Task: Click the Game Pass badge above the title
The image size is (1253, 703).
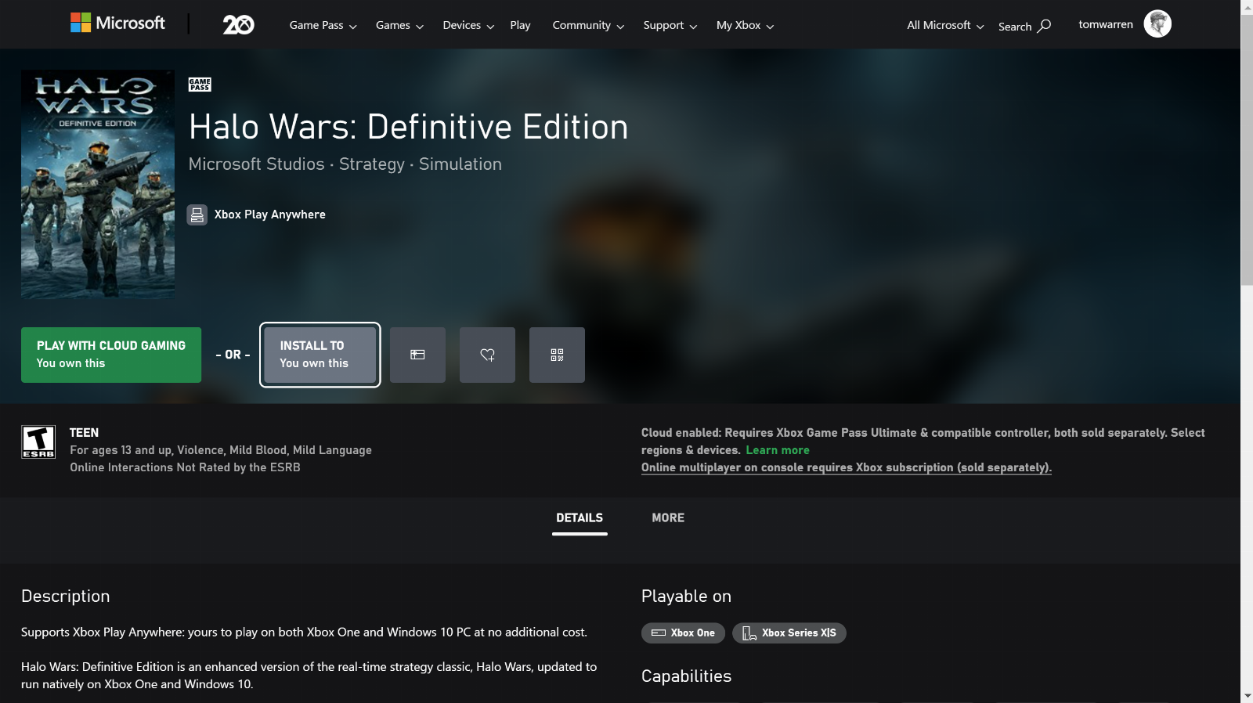Action: [200, 85]
